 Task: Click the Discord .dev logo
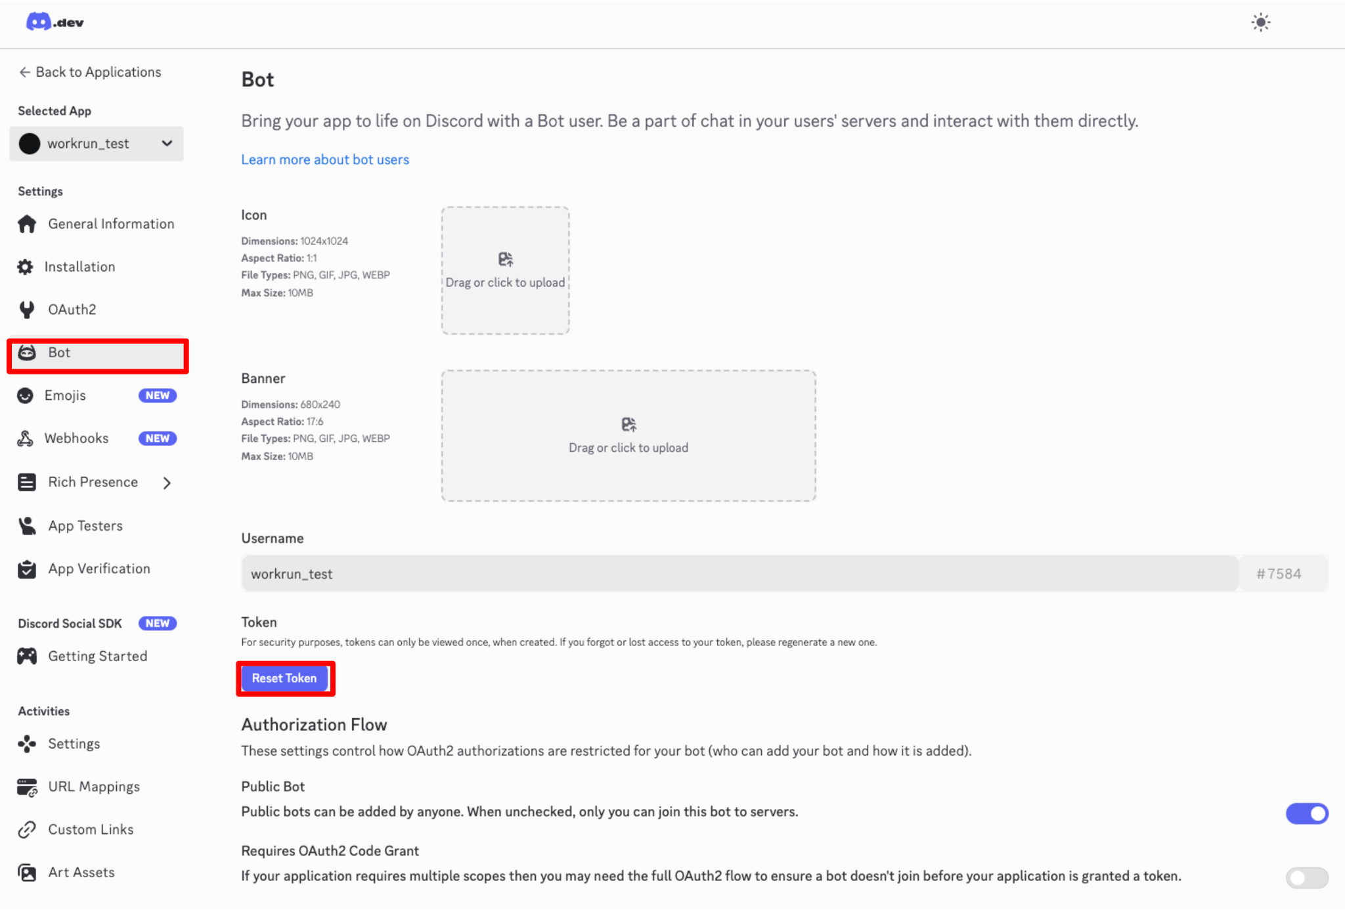55,22
